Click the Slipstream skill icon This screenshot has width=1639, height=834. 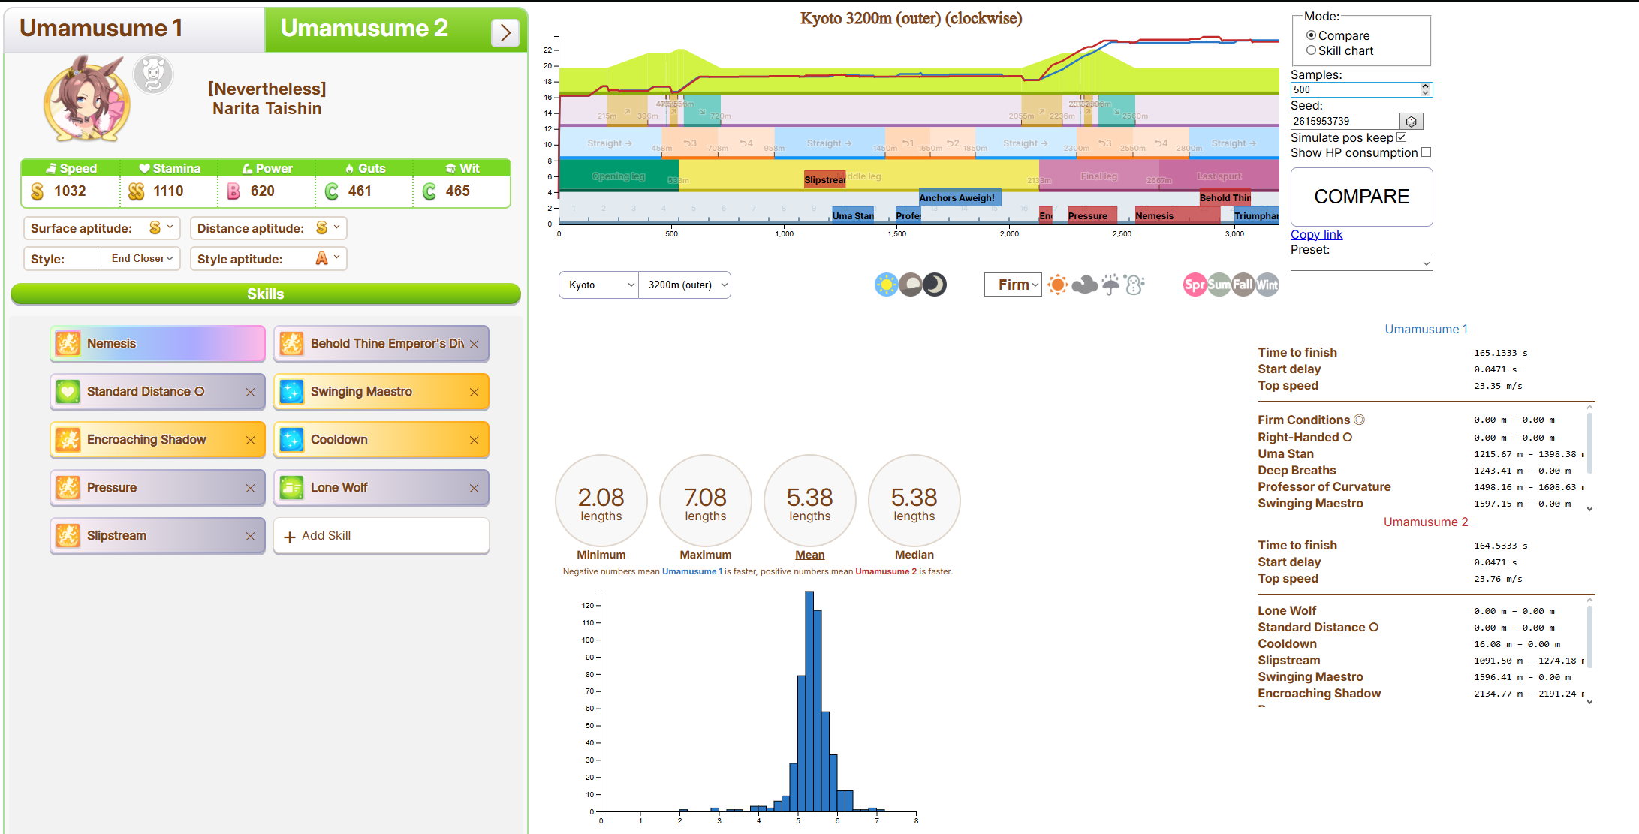pos(68,536)
